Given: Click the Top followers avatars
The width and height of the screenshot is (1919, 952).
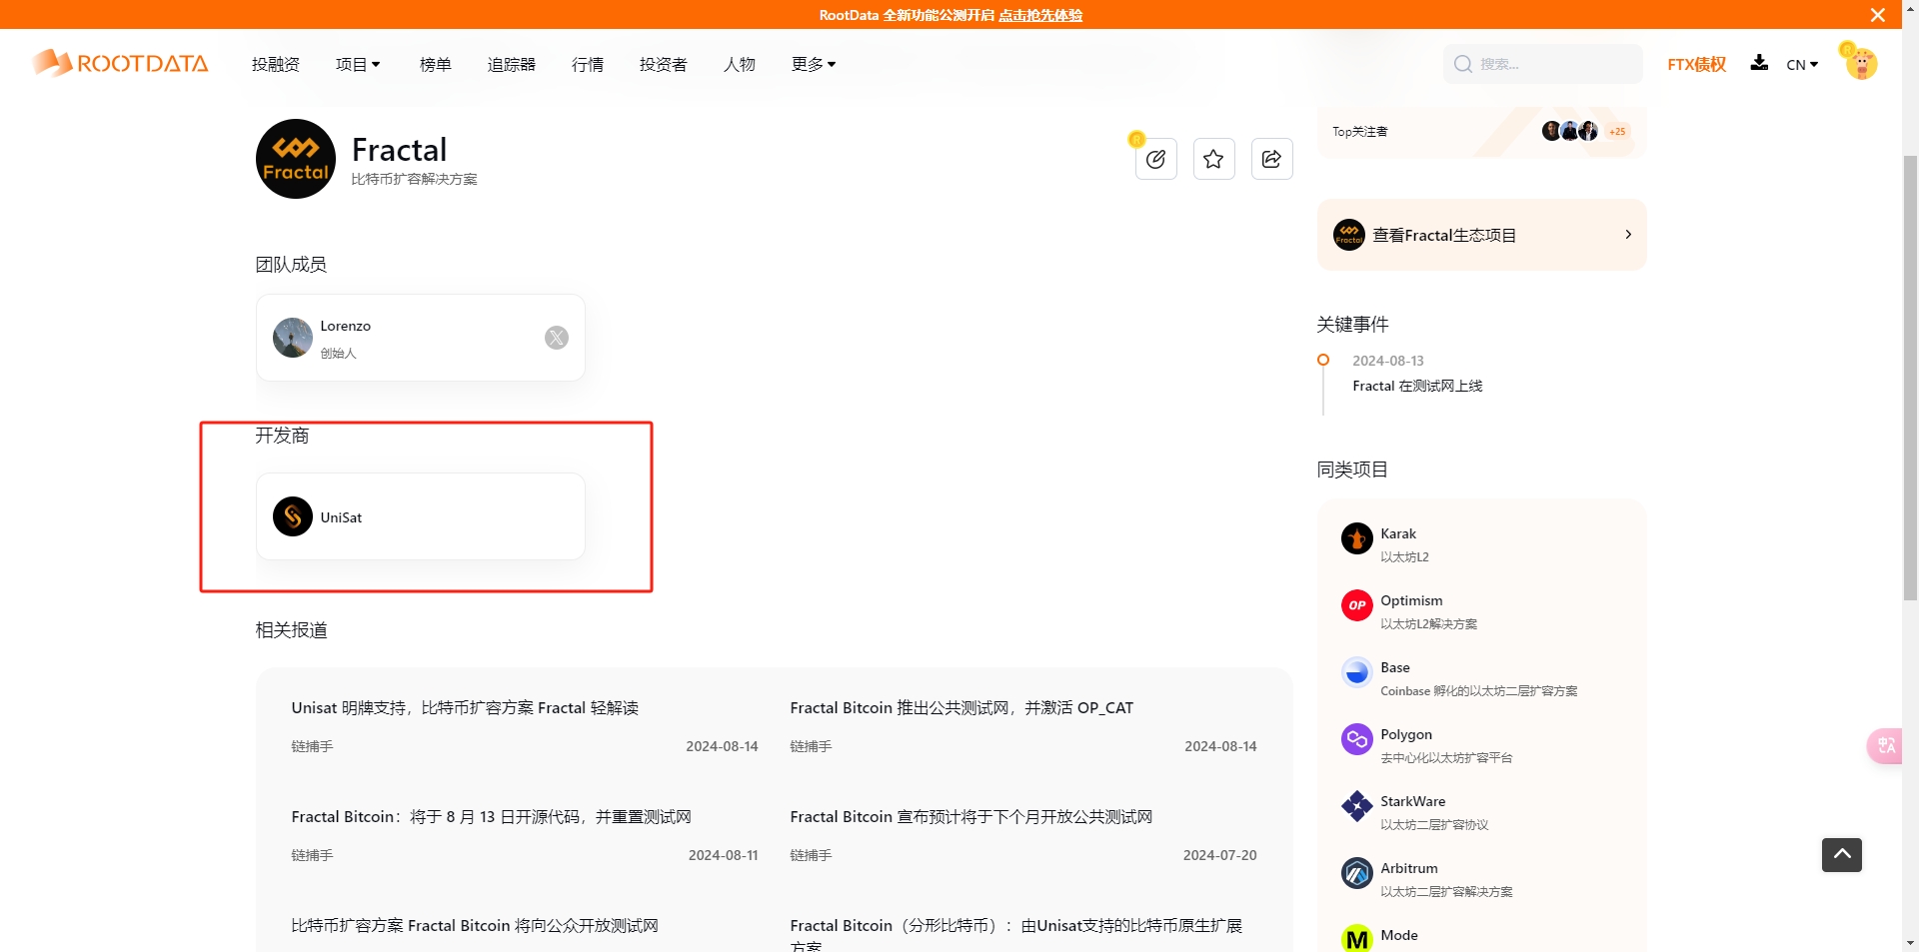Looking at the screenshot, I should coord(1570,131).
